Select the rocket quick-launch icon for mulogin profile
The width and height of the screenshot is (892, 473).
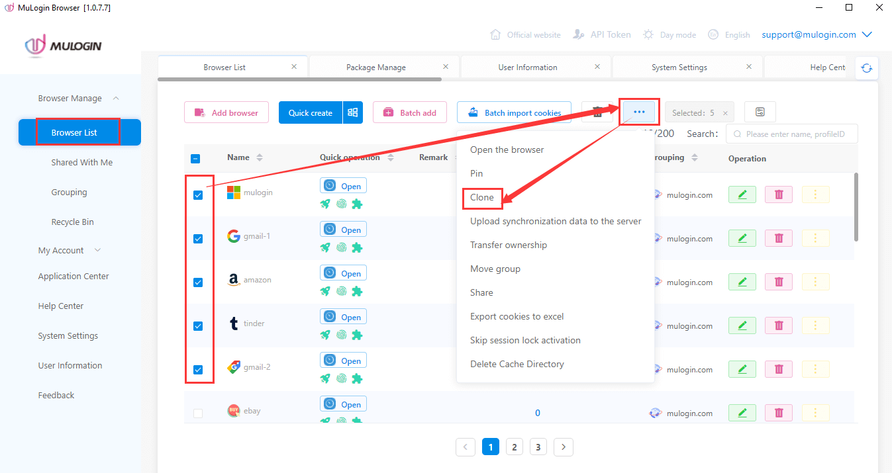(x=324, y=204)
